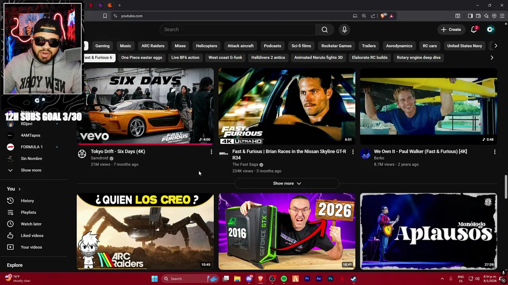Screen dimensions: 508x285
Task: Open a new browser tab
Action: point(119,5)
